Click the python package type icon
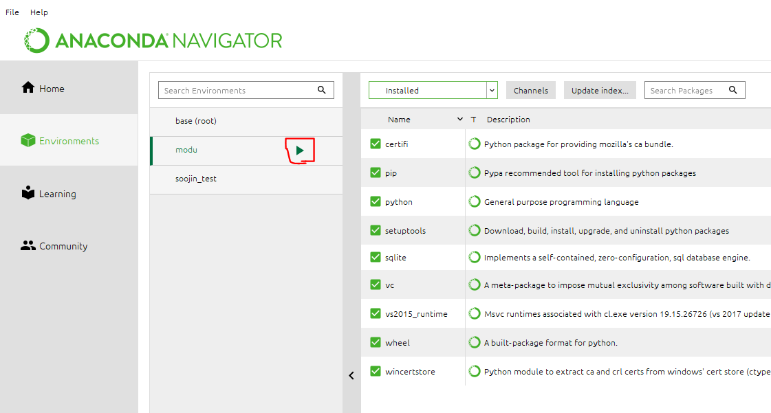 [x=474, y=201]
